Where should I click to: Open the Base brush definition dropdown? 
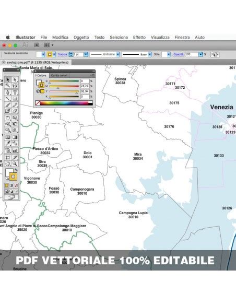(150, 54)
